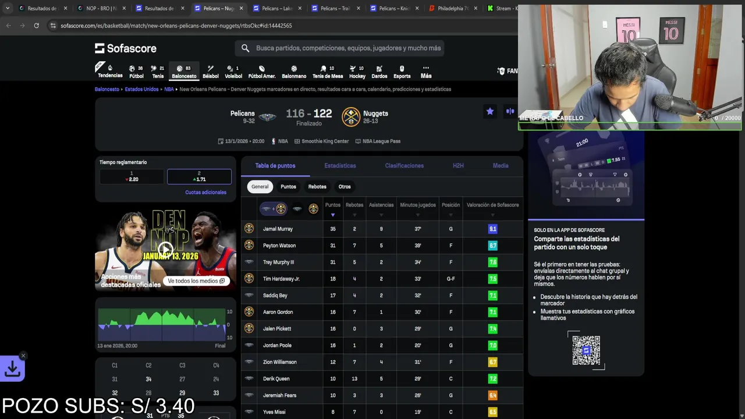
Task: Open Tendencias beta section
Action: tap(109, 70)
